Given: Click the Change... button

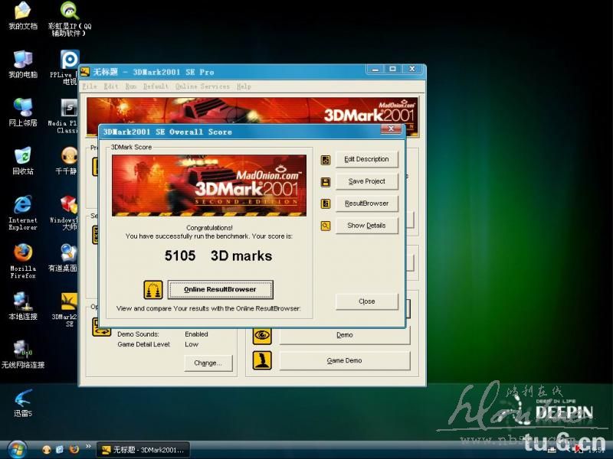Looking at the screenshot, I should point(207,363).
